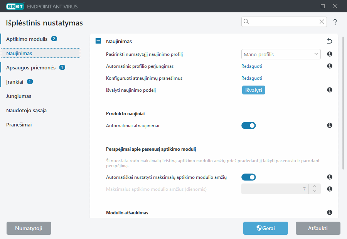Show info for Išvalyti naujinimo podėlį

[x=330, y=90]
